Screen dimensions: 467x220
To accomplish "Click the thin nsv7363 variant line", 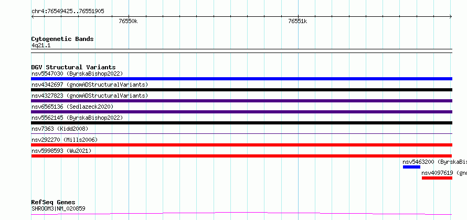I will tap(241, 133).
